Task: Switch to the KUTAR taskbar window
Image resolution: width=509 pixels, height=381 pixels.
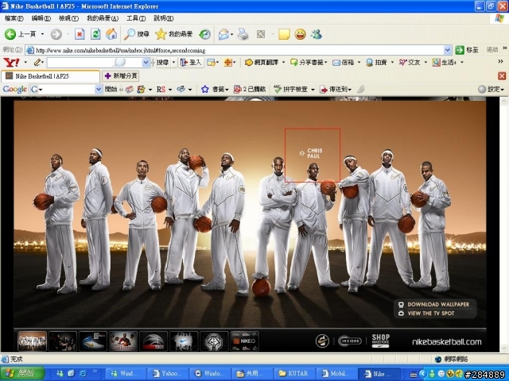Action: point(293,374)
